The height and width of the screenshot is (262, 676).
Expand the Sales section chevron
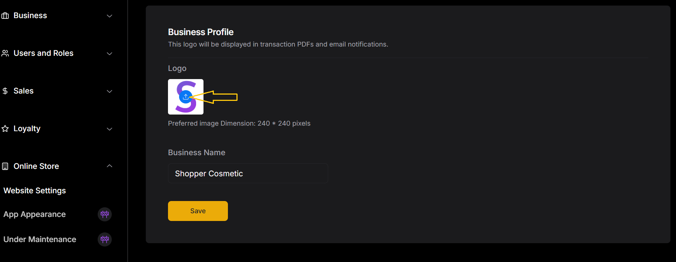click(110, 91)
